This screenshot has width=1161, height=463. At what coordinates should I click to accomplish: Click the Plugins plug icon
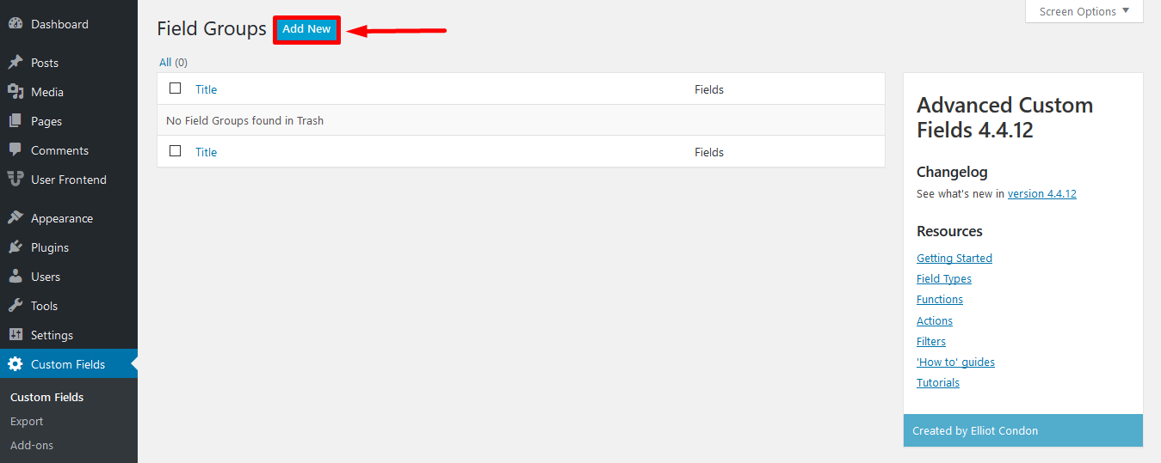[x=15, y=247]
